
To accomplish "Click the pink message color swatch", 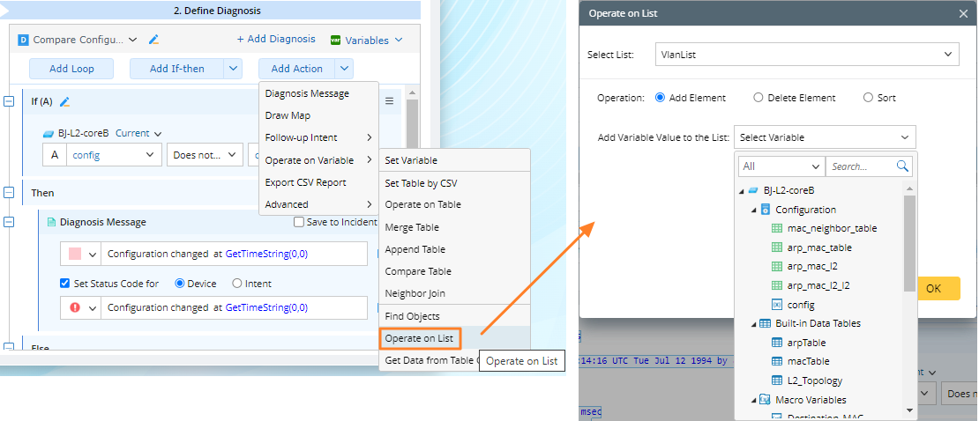I will click(75, 254).
